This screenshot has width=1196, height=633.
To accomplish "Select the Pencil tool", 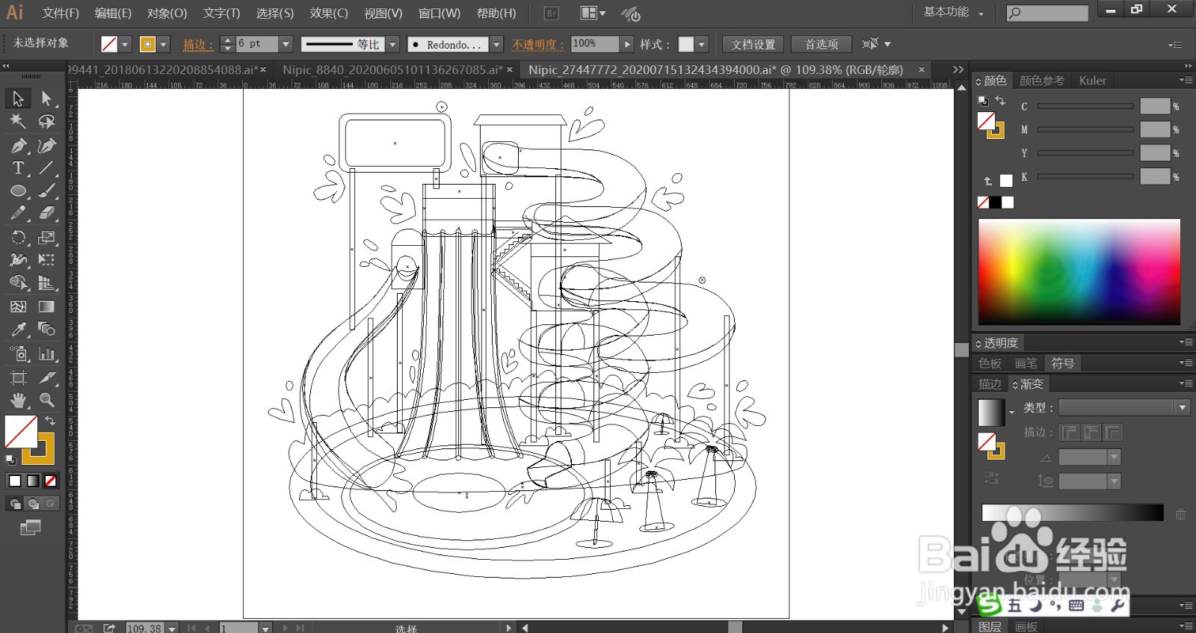I will [18, 214].
